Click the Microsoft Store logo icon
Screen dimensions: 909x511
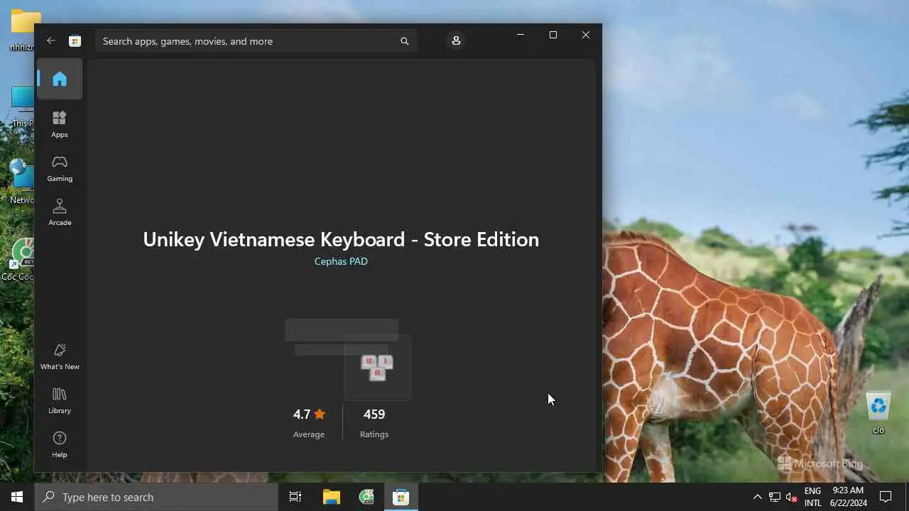click(x=75, y=41)
